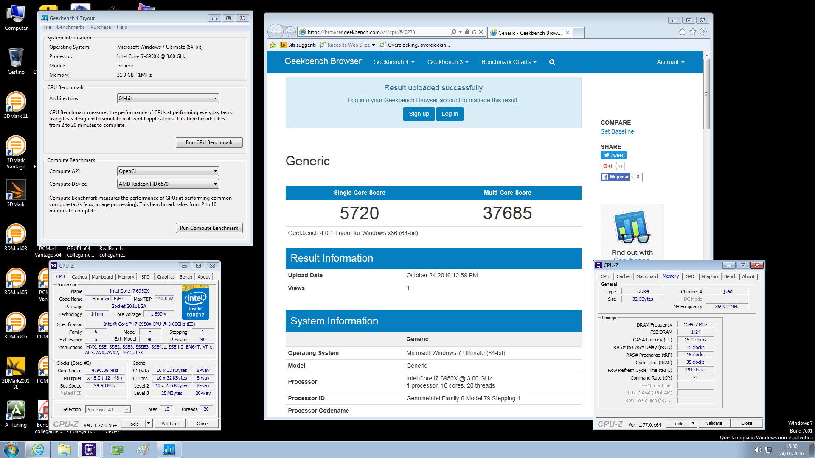Open the Benchmarks menu in Geekbench
The image size is (815, 458).
tap(70, 27)
